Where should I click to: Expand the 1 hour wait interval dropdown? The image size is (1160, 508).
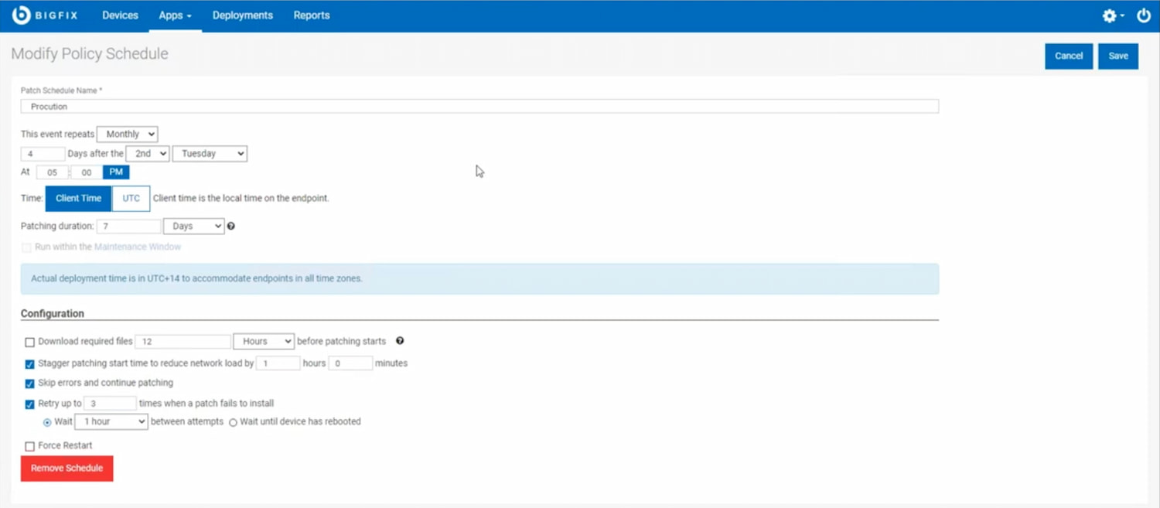(x=111, y=421)
